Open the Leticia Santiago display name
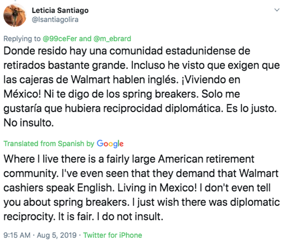 (x=60, y=11)
